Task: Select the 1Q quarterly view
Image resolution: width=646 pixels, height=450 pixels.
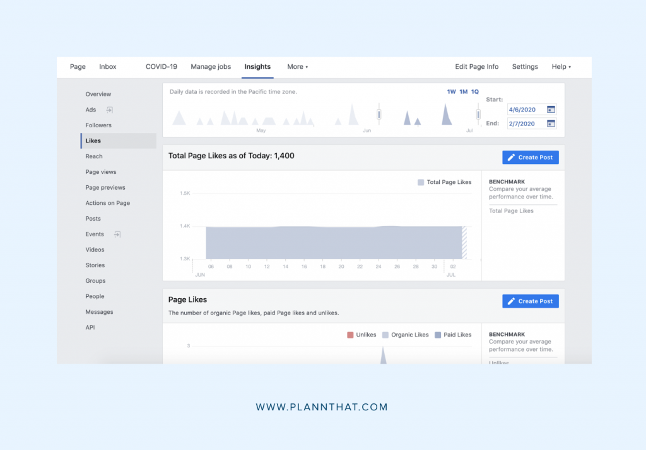Action: click(x=474, y=91)
